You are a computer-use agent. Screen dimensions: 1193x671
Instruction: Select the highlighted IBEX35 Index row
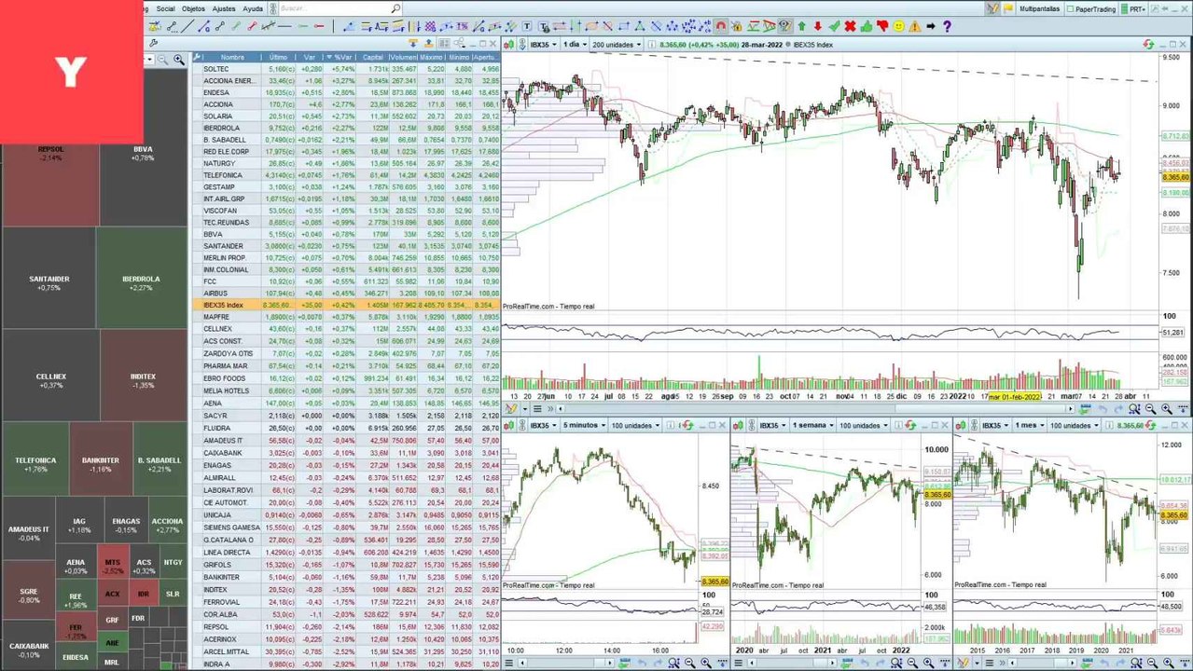point(346,305)
